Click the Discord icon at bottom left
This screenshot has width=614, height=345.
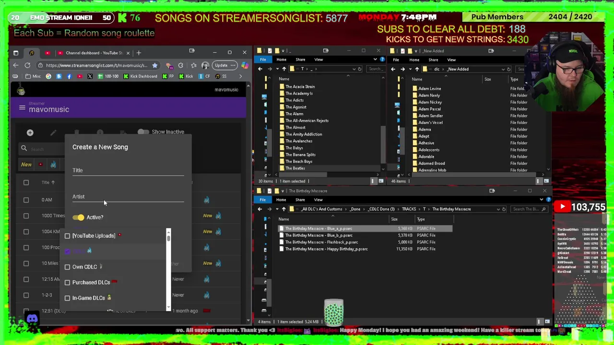tap(32, 319)
